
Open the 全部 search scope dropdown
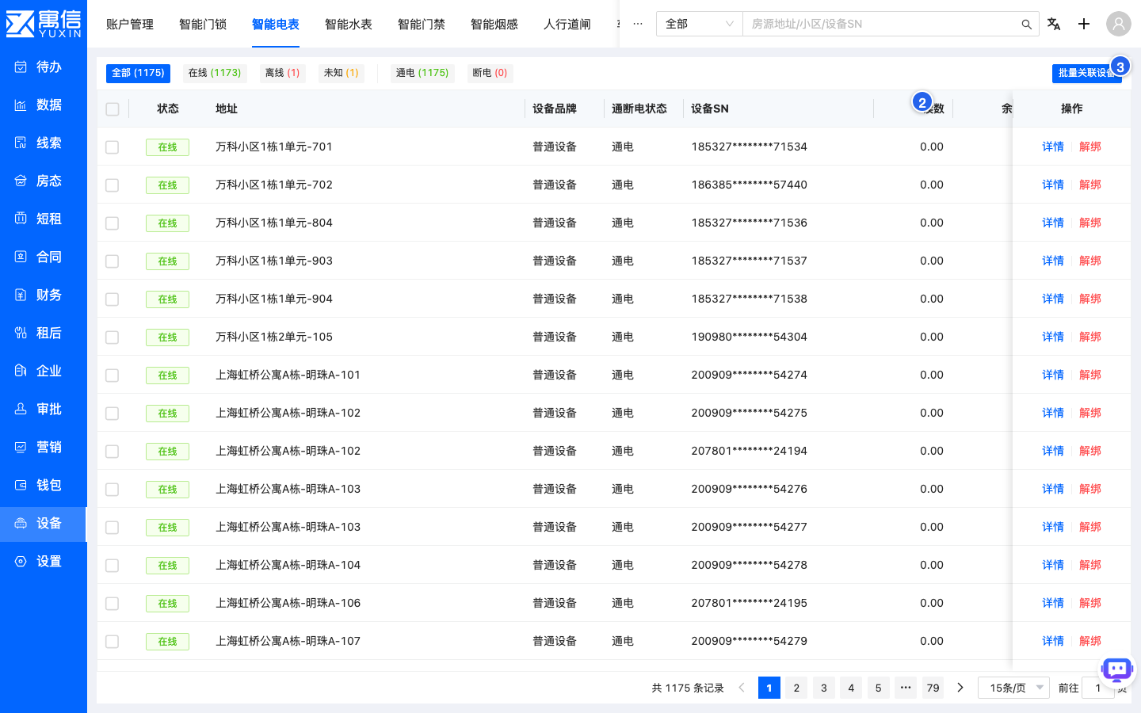point(699,24)
